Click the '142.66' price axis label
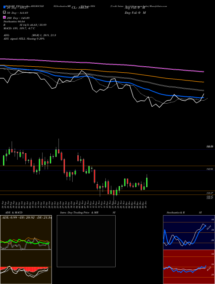The width and height of the screenshot is (215, 284). point(209,169)
